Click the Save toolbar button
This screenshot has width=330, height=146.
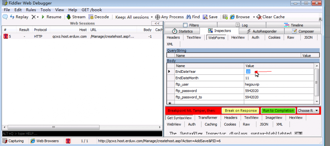[x=210, y=17]
